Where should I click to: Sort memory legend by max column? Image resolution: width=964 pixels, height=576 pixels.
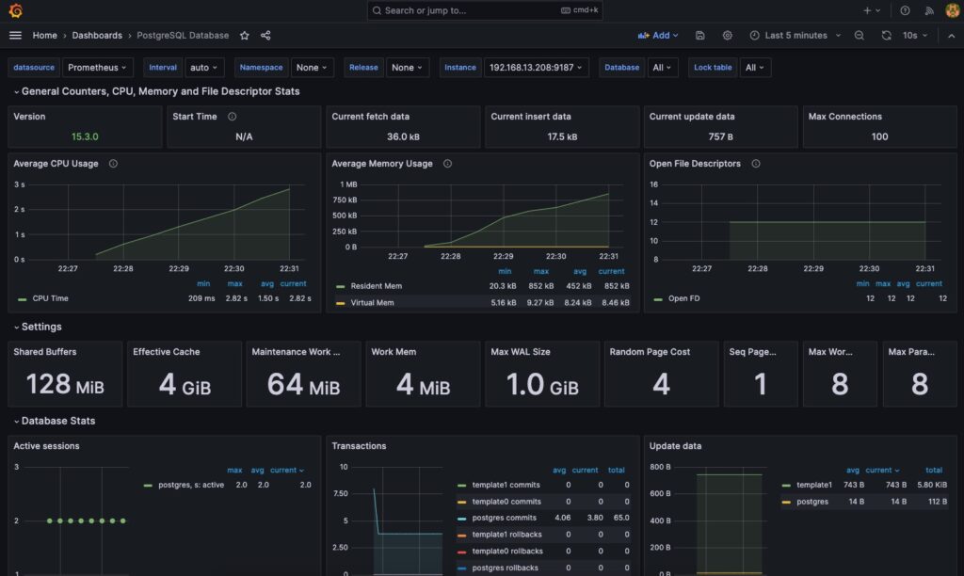coord(541,272)
